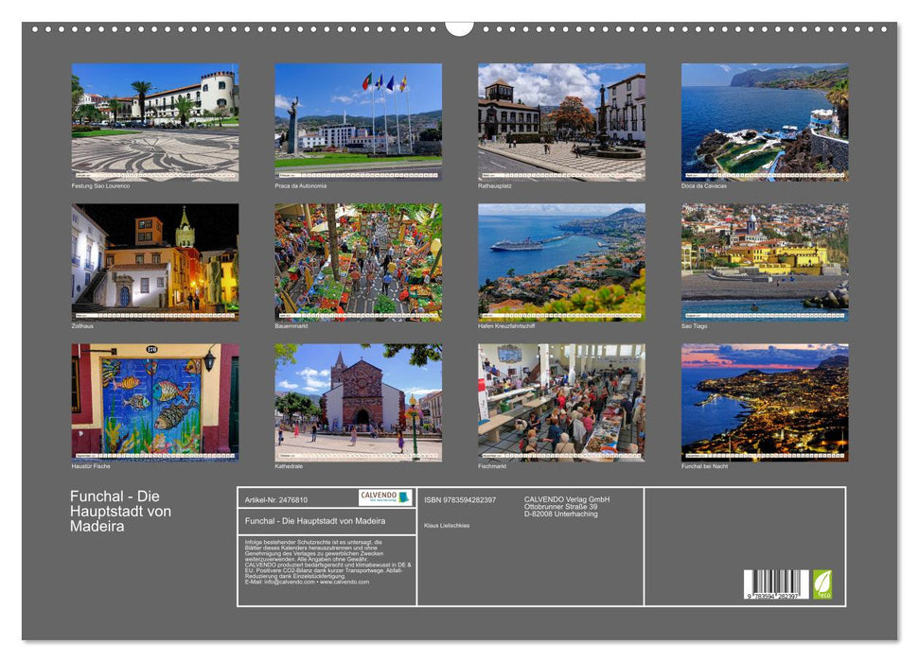This screenshot has height=662, width=919.
Task: Click the caption 'Festung Sao Lourenco'
Action: click(101, 185)
